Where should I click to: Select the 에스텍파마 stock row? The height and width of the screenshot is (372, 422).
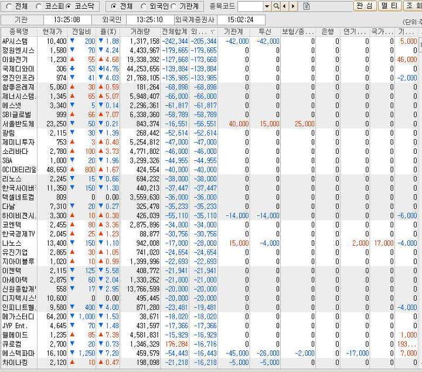point(210,353)
